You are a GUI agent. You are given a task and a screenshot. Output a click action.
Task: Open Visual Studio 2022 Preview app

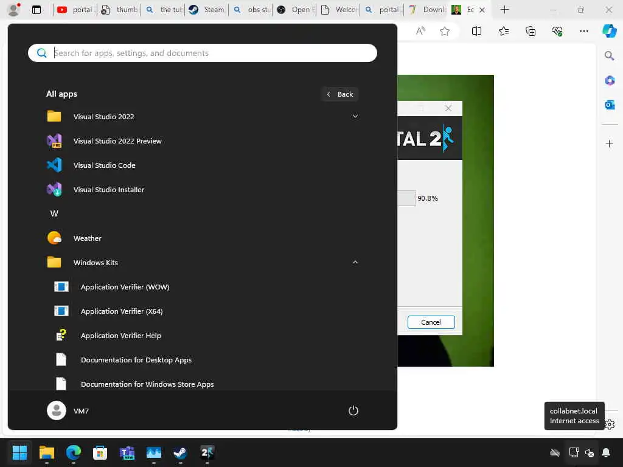[x=203, y=141]
